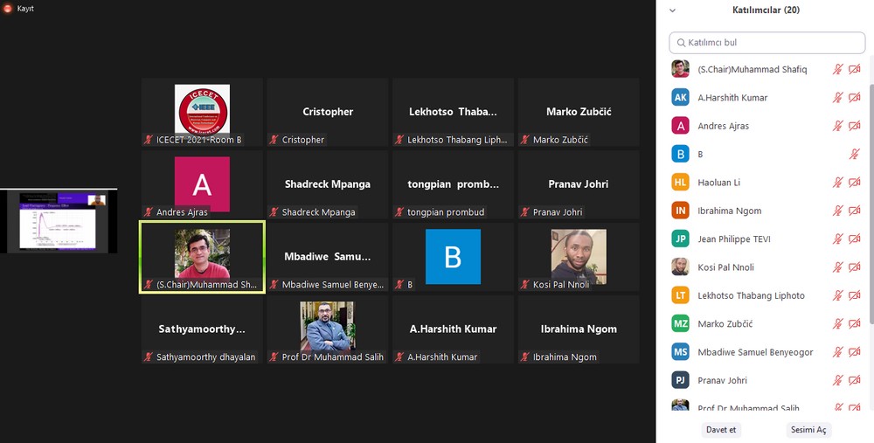The image size is (874, 443).
Task: Open the shared screen thumbnail on the left
Action: click(59, 221)
